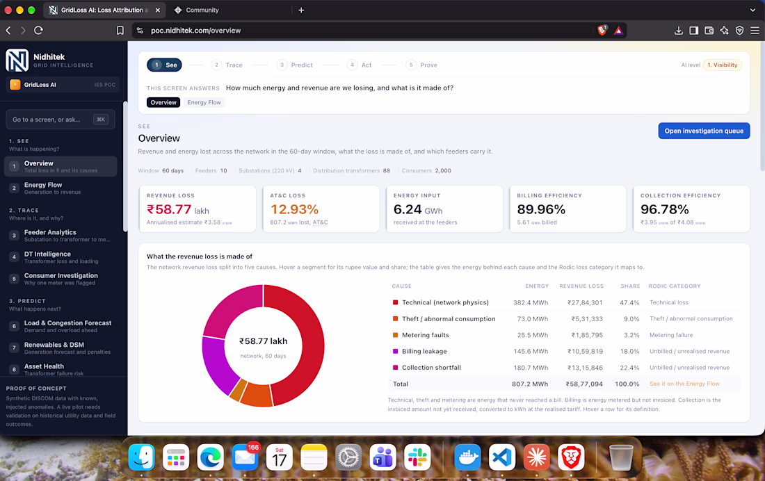Go to step 4 Act

click(360, 65)
